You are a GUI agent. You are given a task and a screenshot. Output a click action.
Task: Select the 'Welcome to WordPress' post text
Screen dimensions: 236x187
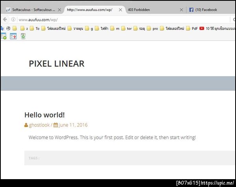tap(112, 137)
